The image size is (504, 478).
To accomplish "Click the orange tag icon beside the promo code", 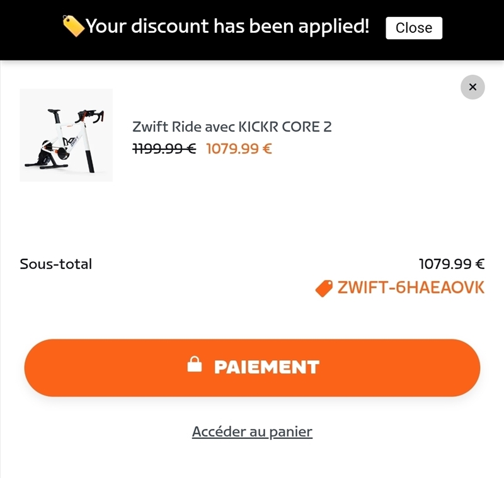I will pyautogui.click(x=324, y=288).
